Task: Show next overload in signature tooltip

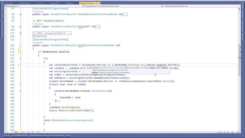Action: click(91, 68)
